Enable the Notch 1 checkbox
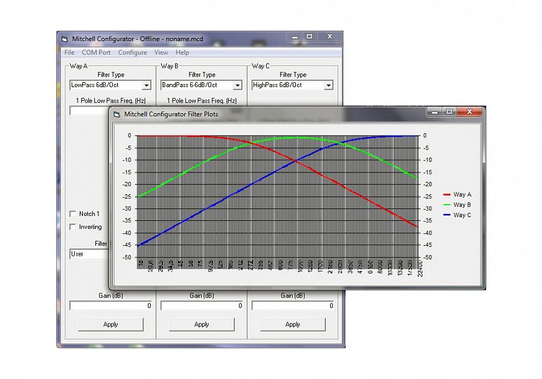The image size is (542, 379). [x=73, y=214]
